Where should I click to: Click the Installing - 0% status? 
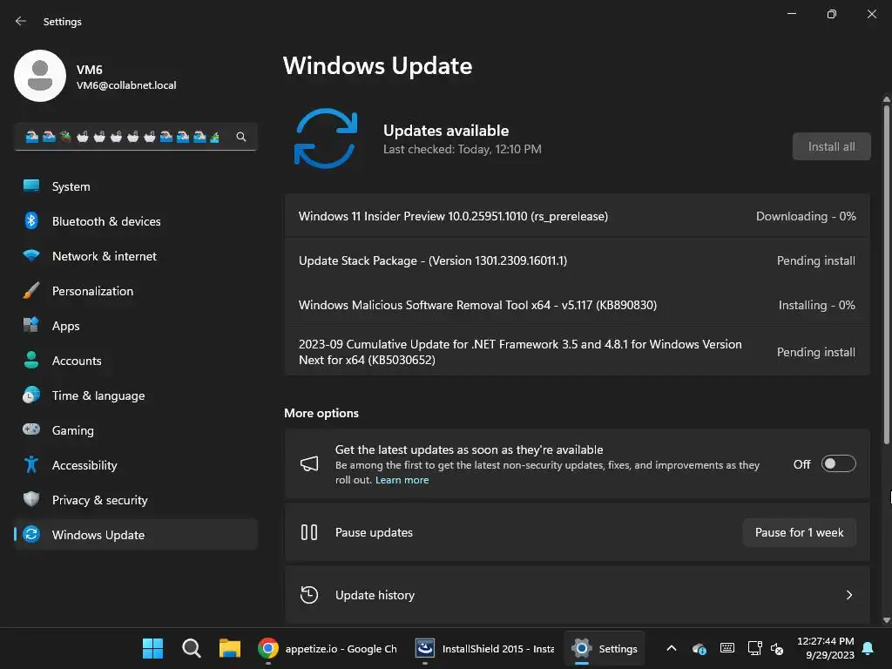pyautogui.click(x=816, y=304)
